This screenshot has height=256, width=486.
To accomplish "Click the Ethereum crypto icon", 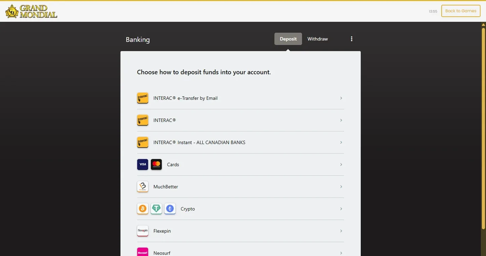I will (x=170, y=209).
